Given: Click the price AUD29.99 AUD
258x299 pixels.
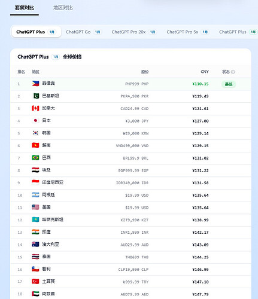Looking at the screenshot, I should [x=135, y=245].
